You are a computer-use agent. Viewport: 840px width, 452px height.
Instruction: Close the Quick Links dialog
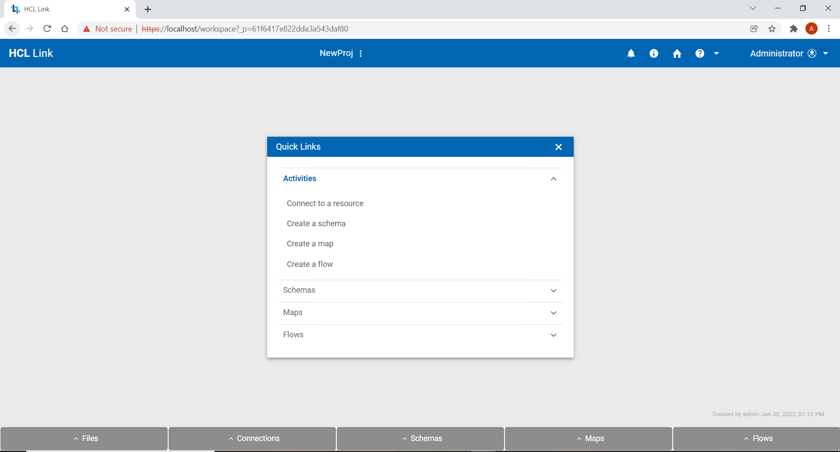tap(558, 147)
